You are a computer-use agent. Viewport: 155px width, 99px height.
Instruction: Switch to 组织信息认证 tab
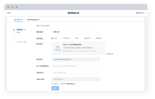(18, 20)
